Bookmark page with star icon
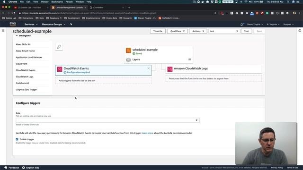The height and width of the screenshot is (170, 303). pyautogui.click(x=215, y=13)
